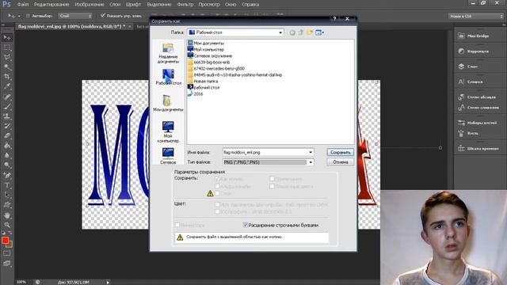Expand the Тип файлов format dropdown
Screen dimensions: 507x285
tap(311, 162)
